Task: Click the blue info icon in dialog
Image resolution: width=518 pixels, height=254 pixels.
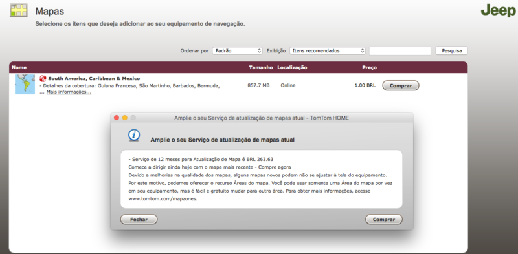Action: coord(134,135)
